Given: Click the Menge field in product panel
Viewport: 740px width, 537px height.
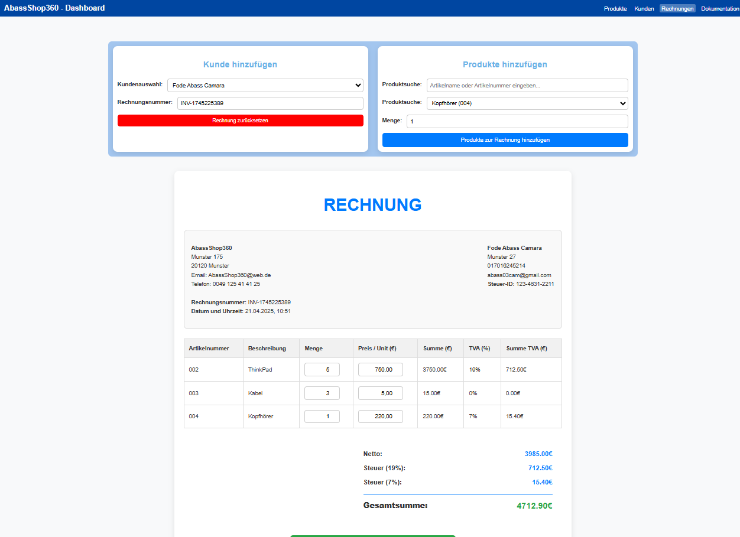Looking at the screenshot, I should [x=517, y=121].
